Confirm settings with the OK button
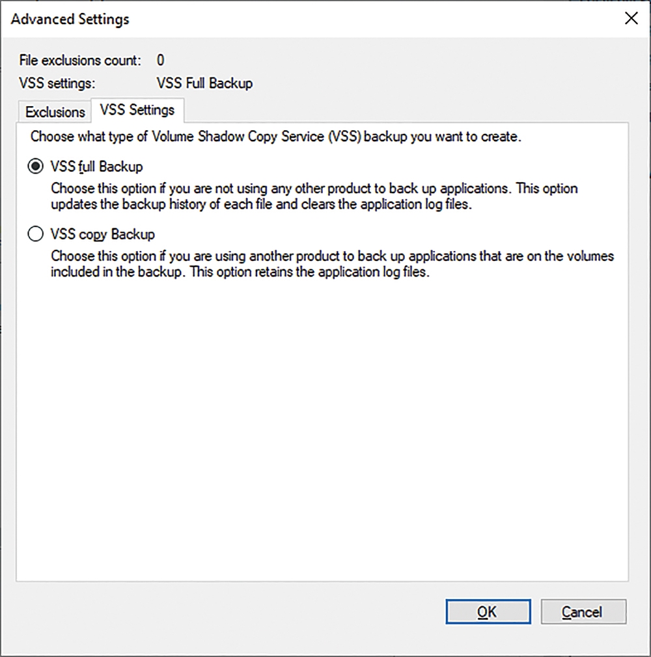This screenshot has width=651, height=657. pos(488,611)
